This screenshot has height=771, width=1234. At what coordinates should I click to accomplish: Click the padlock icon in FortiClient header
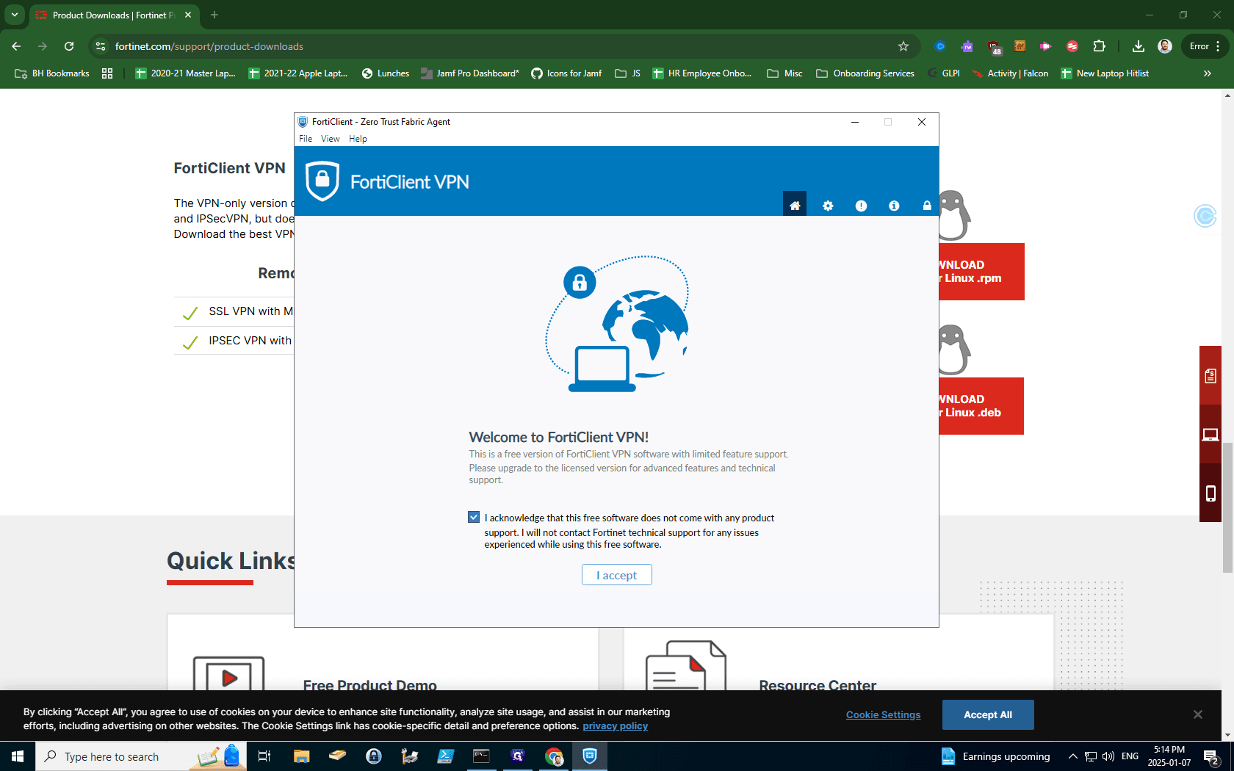pyautogui.click(x=927, y=206)
